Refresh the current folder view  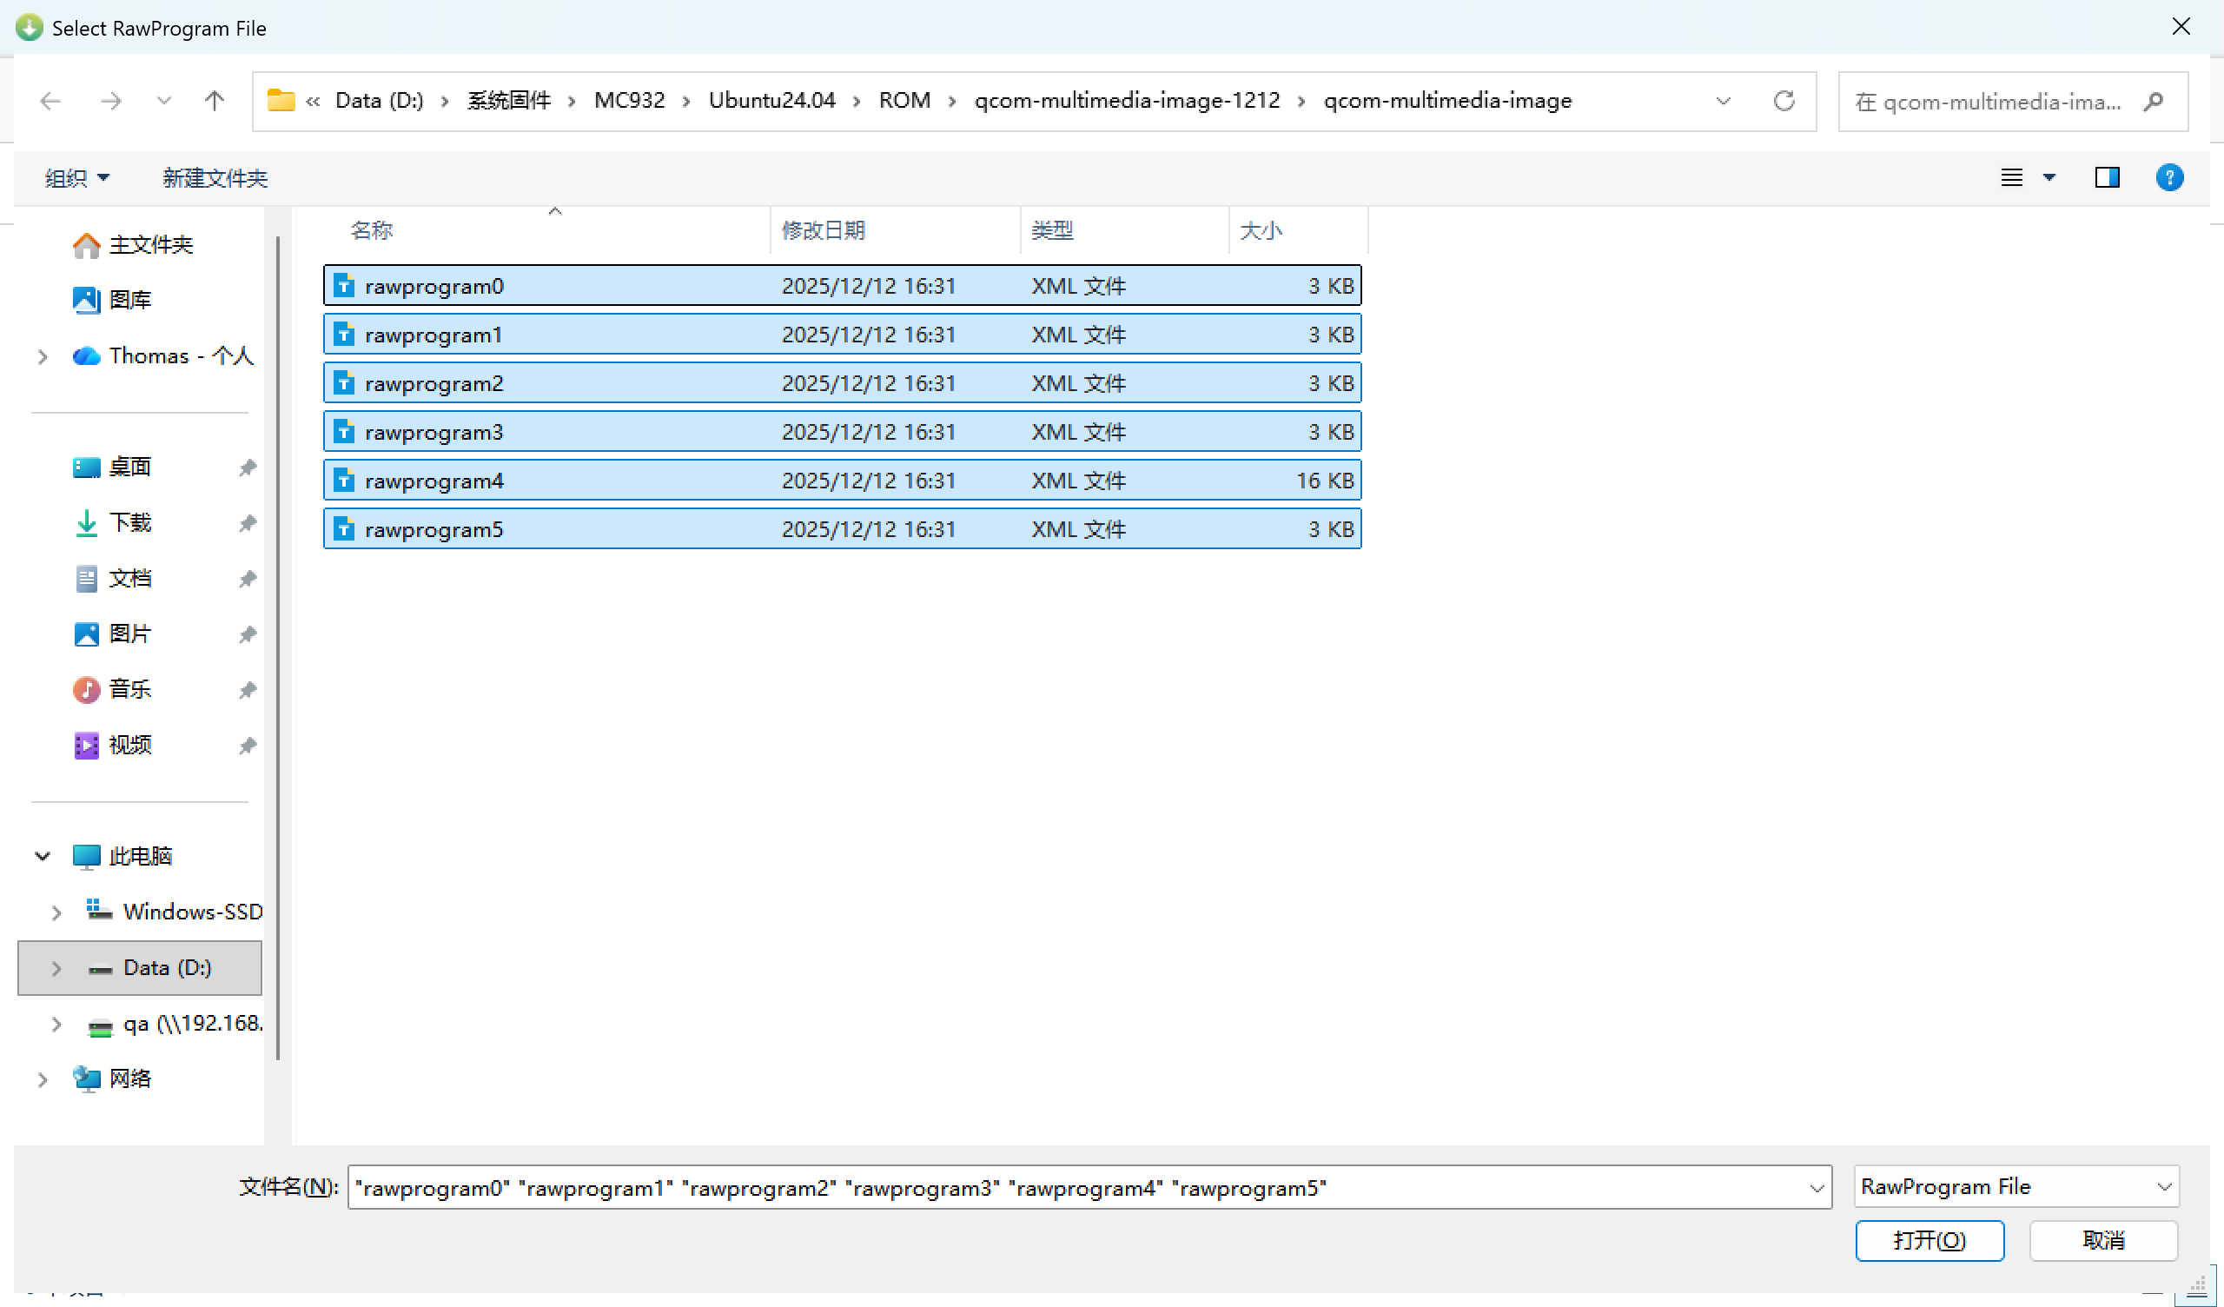point(1784,101)
